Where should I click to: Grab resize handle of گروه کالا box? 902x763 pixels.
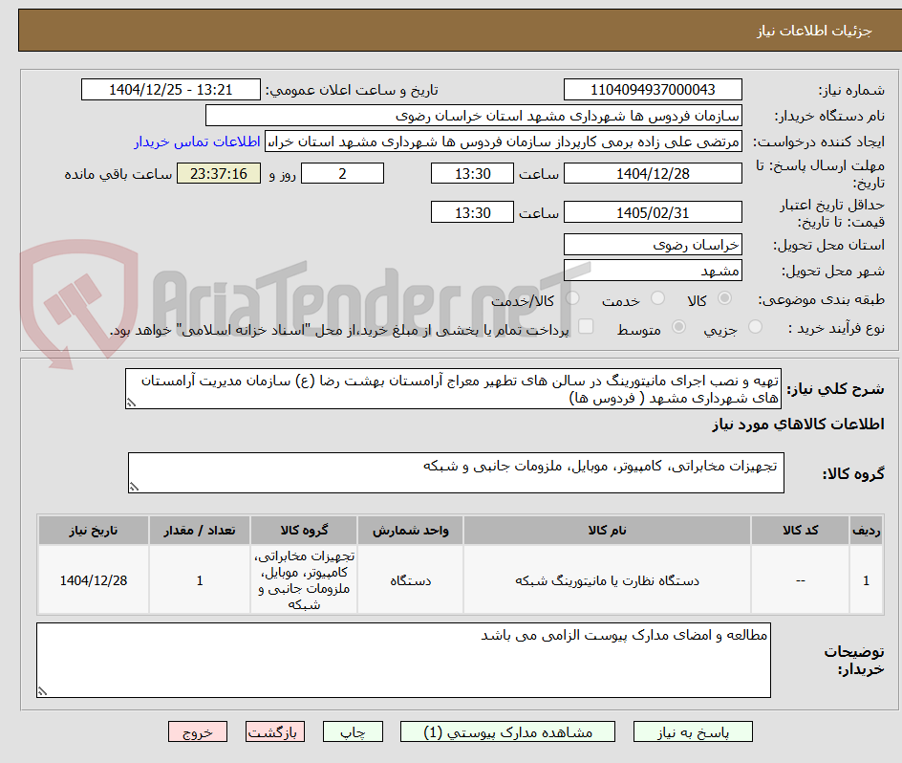134,487
